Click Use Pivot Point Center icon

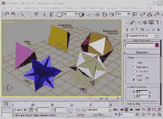click(x=135, y=14)
